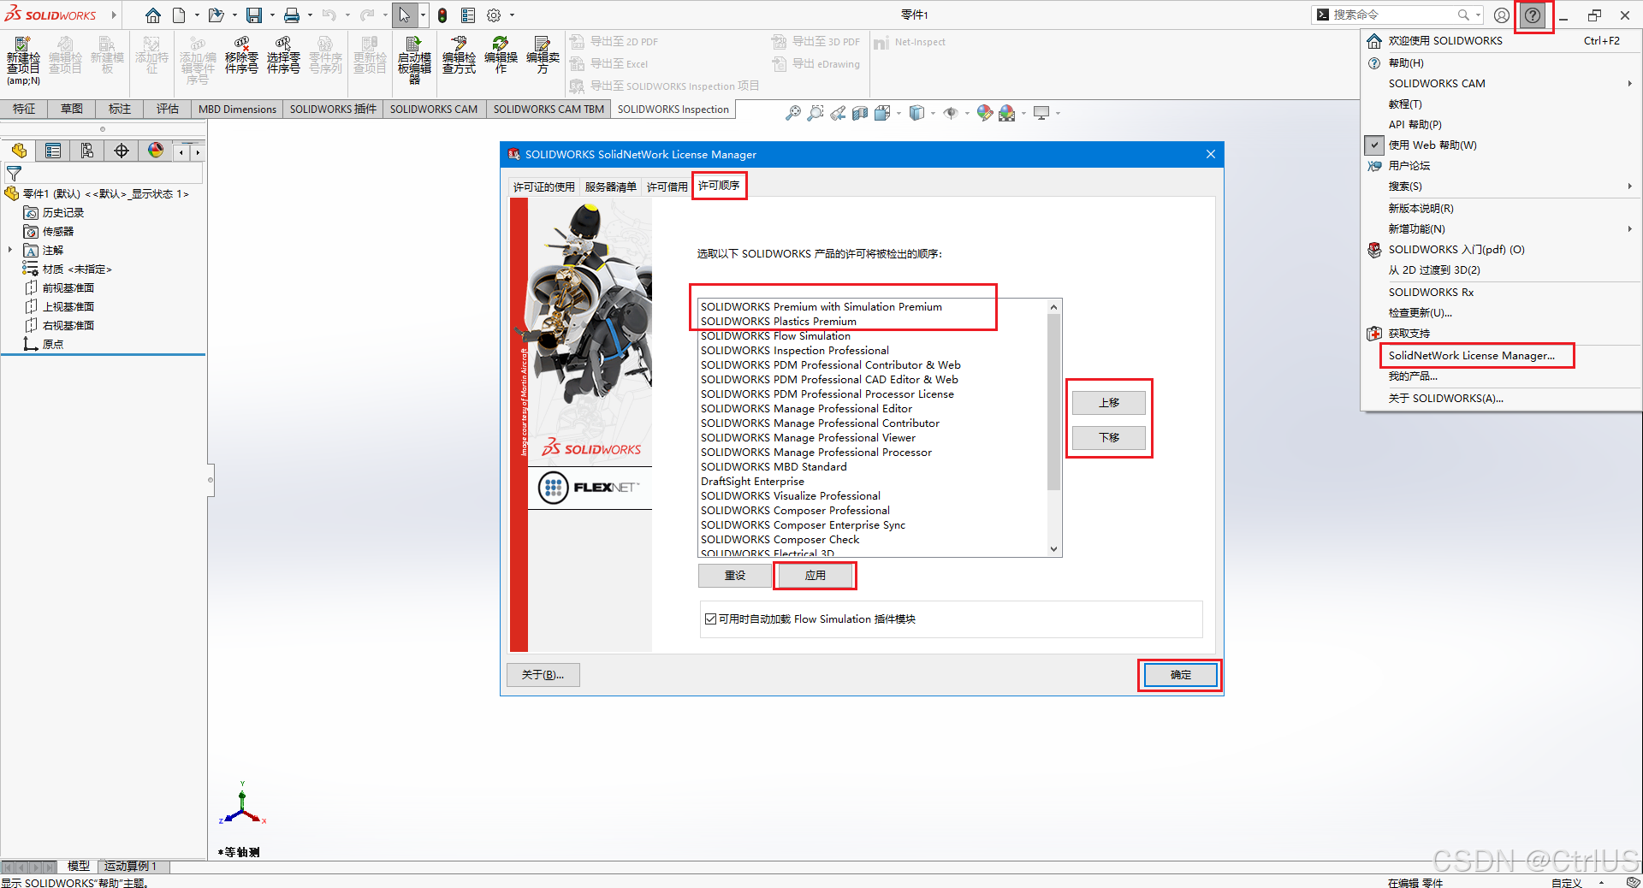Click the feature tree filter funnel icon
The height and width of the screenshot is (888, 1643).
[14, 174]
